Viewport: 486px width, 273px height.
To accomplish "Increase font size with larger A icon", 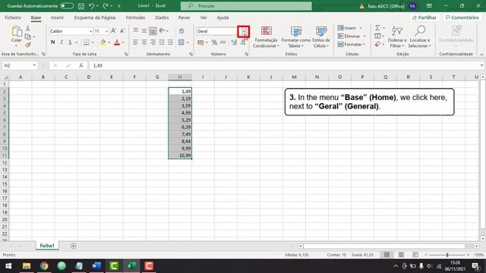I will tap(113, 31).
